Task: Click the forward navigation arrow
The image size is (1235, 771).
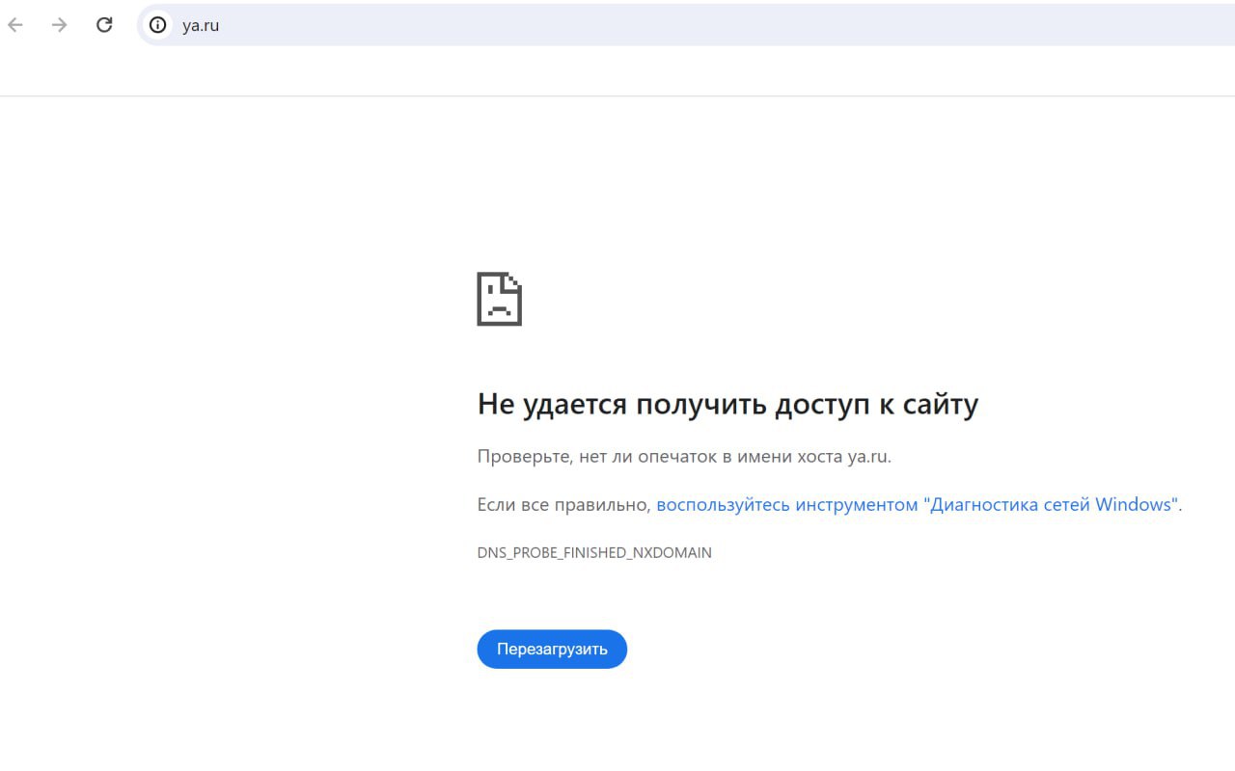Action: pyautogui.click(x=60, y=25)
